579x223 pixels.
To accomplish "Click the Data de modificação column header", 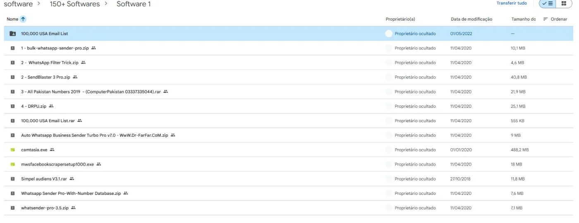I will click(471, 19).
